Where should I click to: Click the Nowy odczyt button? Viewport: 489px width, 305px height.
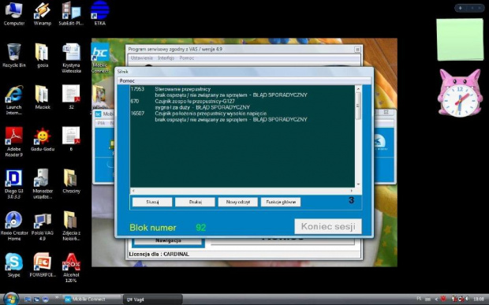[238, 202]
